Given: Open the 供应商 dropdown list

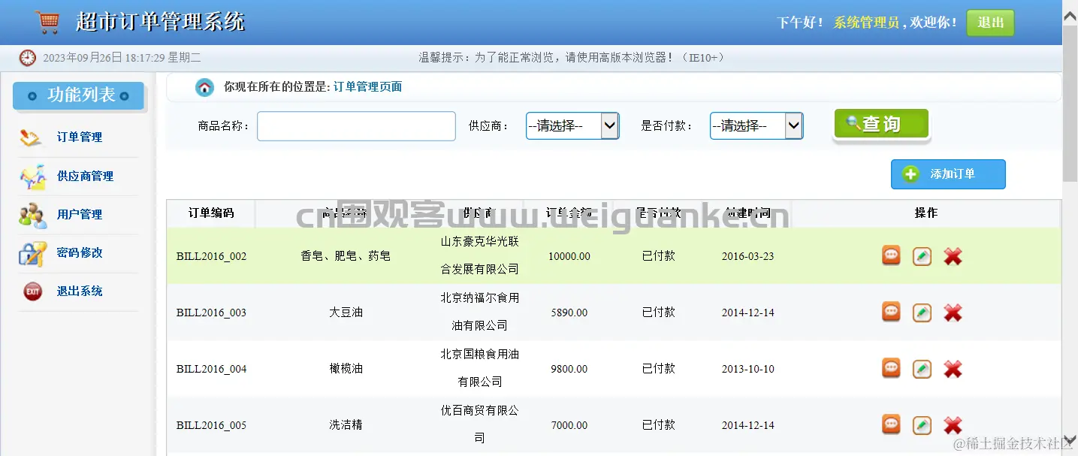Looking at the screenshot, I should point(572,126).
